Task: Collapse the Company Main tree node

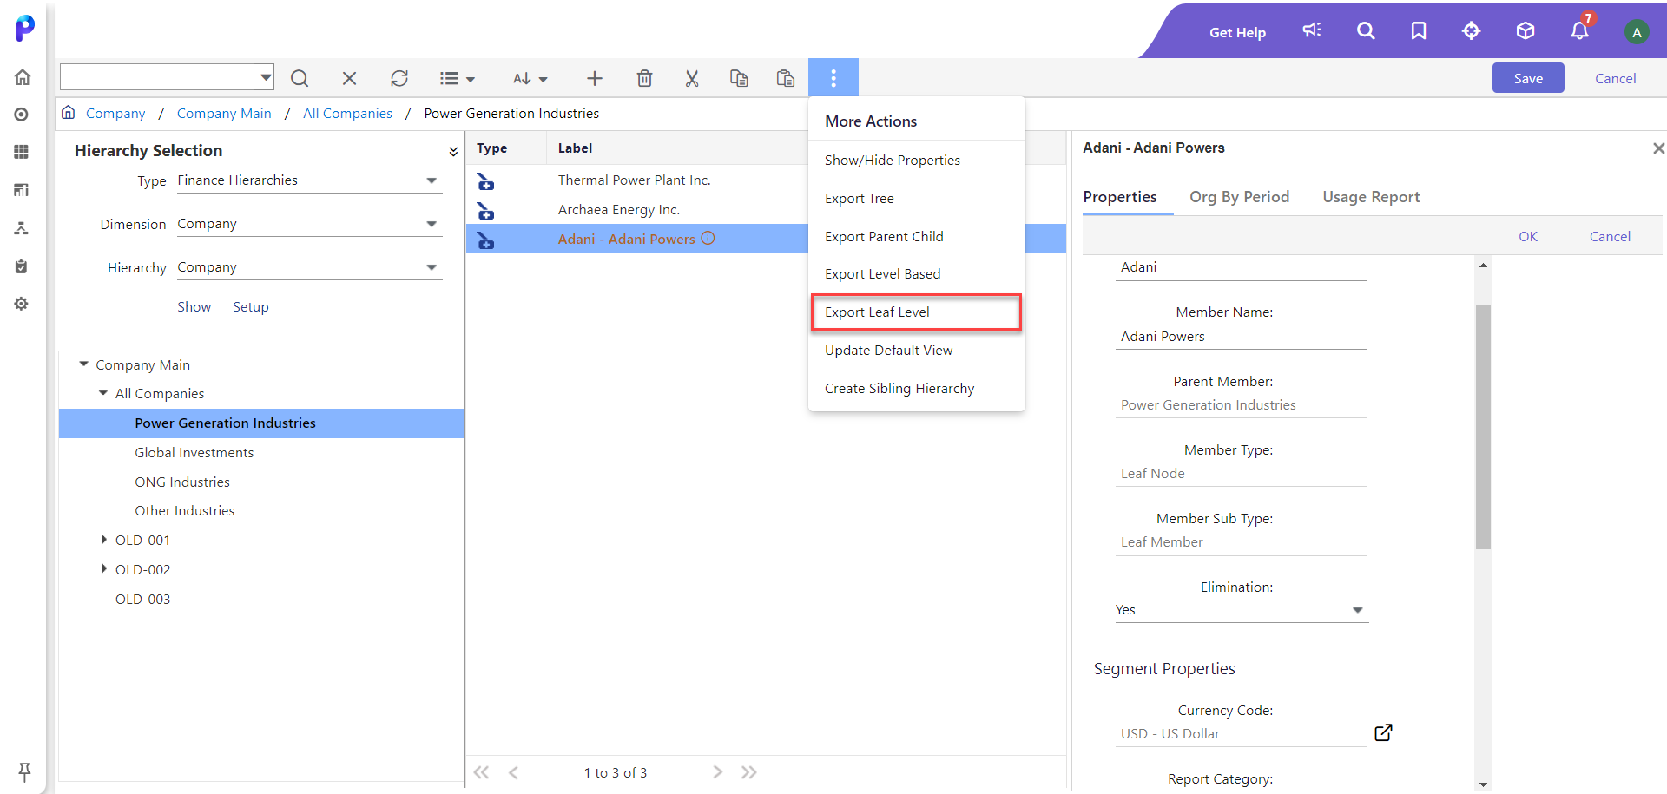Action: 84,364
